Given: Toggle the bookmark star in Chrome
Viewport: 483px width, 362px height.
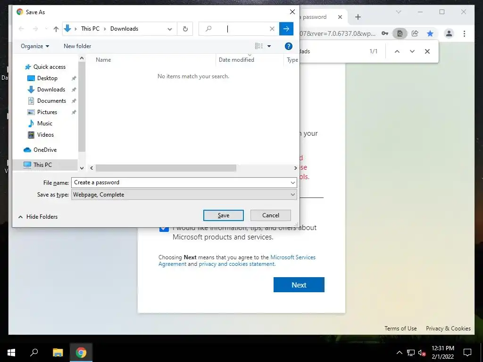Looking at the screenshot, I should [430, 33].
